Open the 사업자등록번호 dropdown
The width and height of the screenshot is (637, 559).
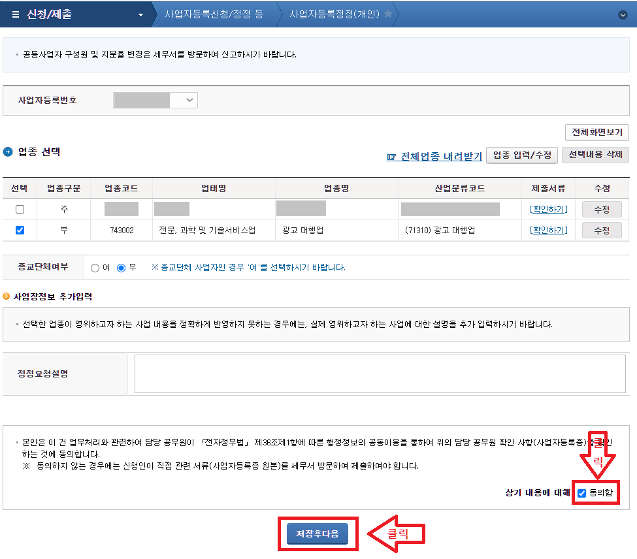[x=188, y=100]
